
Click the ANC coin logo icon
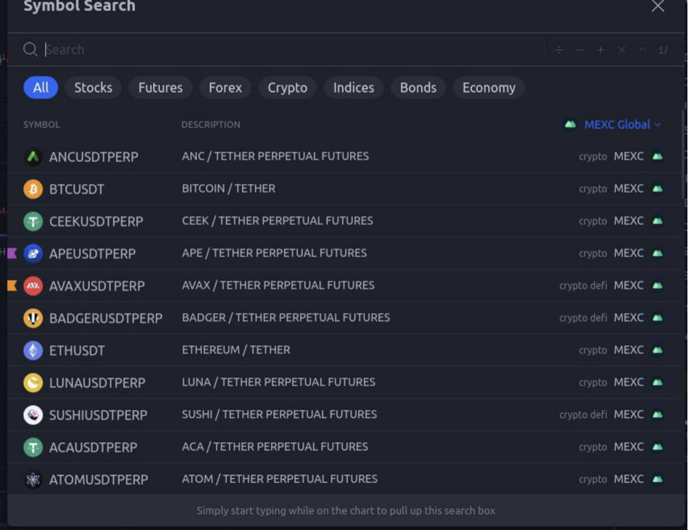point(33,156)
